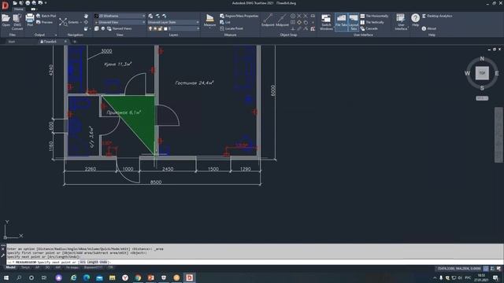504x283 pixels.
Task: Switch to the Start file tab
Action: (x=12, y=42)
